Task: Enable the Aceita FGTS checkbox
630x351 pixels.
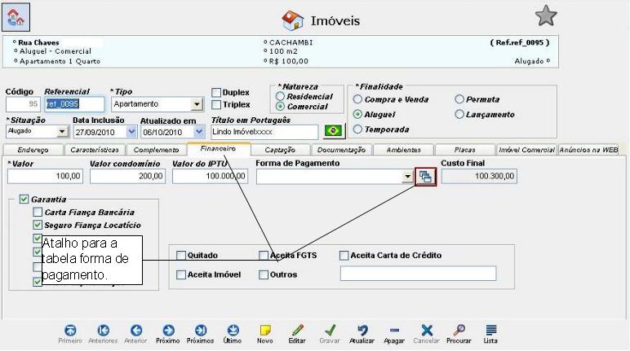Action: (x=264, y=255)
